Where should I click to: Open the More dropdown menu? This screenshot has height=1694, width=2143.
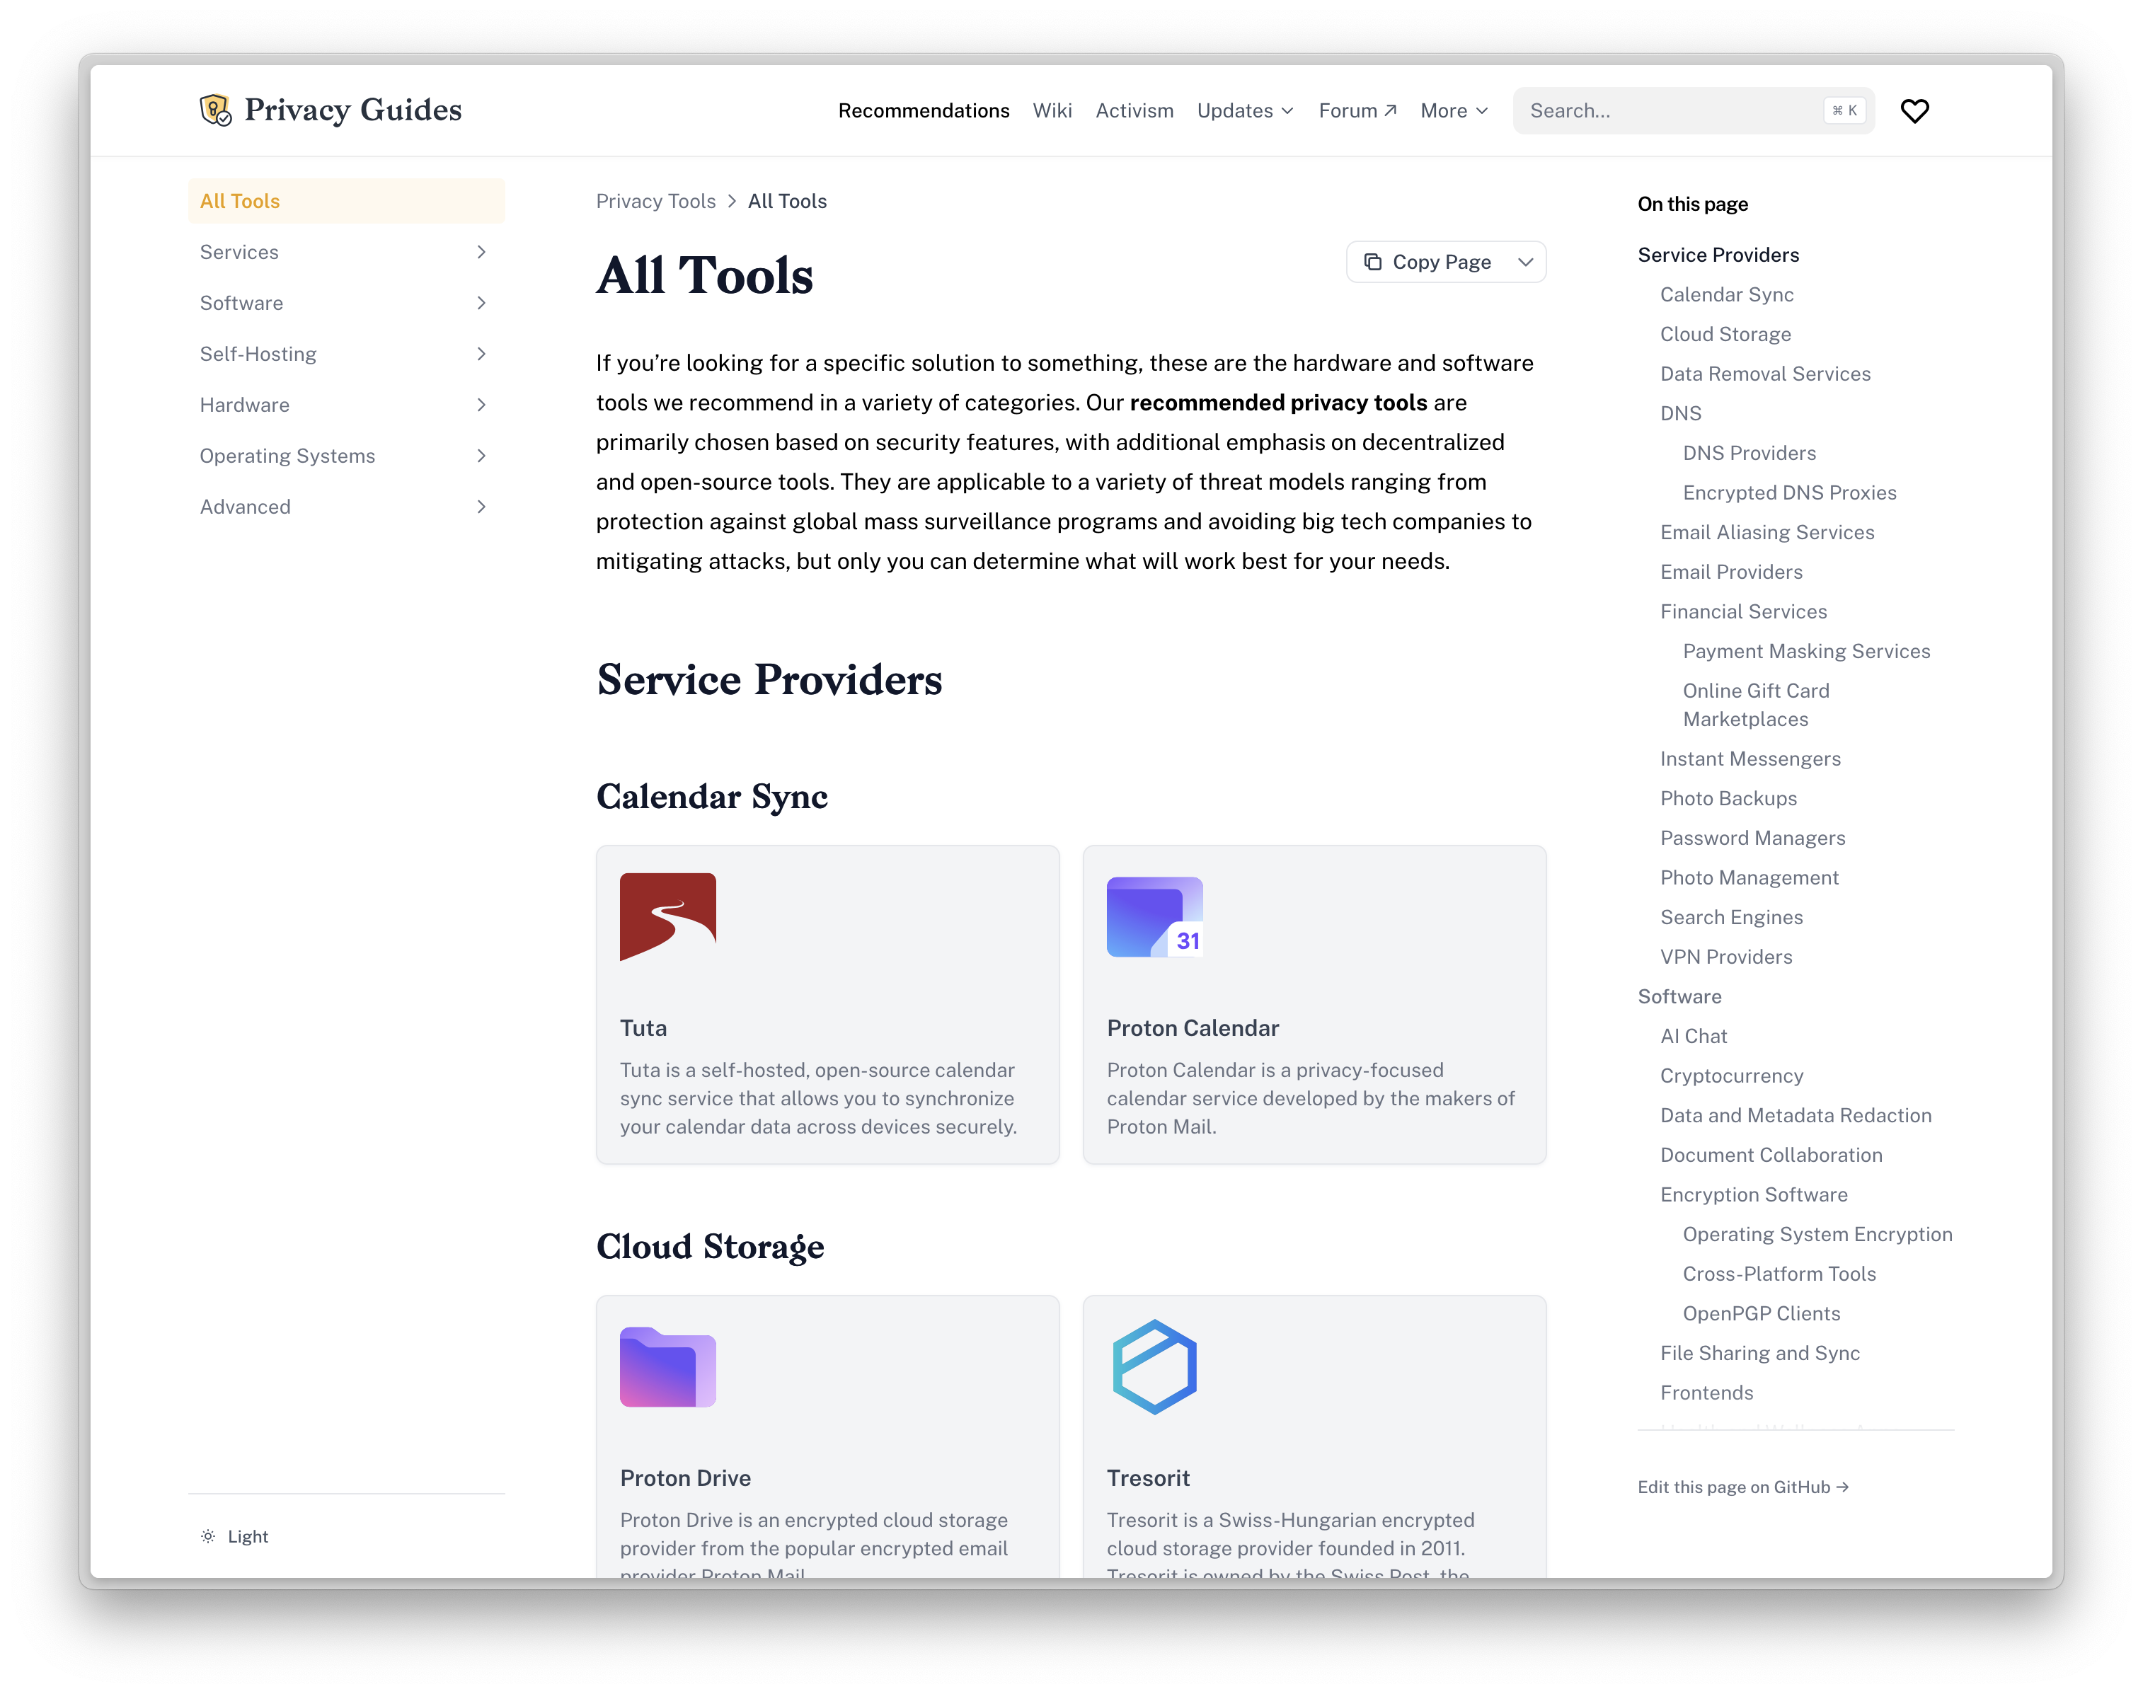coord(1454,111)
